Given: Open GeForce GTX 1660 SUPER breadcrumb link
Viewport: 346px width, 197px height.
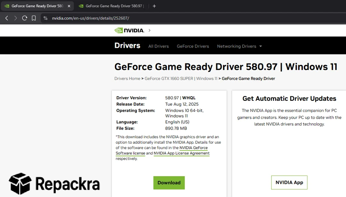Looking at the screenshot, I should [181, 79].
